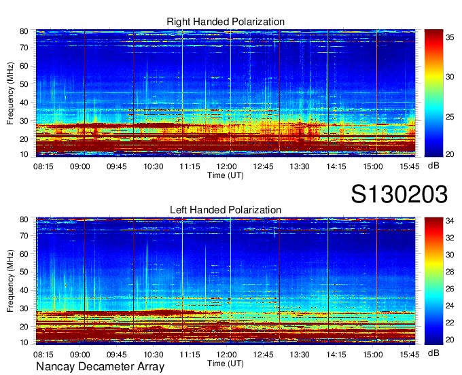This screenshot has height=375, width=462.
Task: Click the 70 frequency tick on the Left Handed plot
Action: pyautogui.click(x=24, y=236)
